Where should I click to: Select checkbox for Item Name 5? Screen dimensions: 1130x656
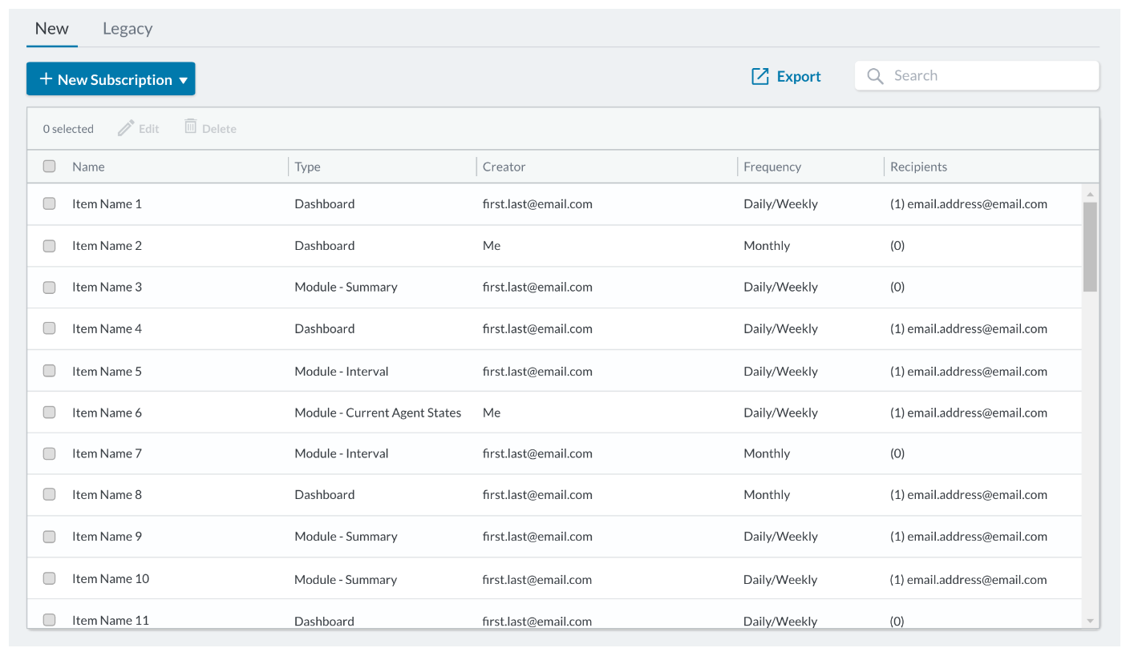(x=50, y=371)
